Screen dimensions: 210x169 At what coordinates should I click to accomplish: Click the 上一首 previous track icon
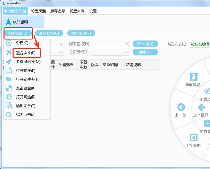pos(181,107)
